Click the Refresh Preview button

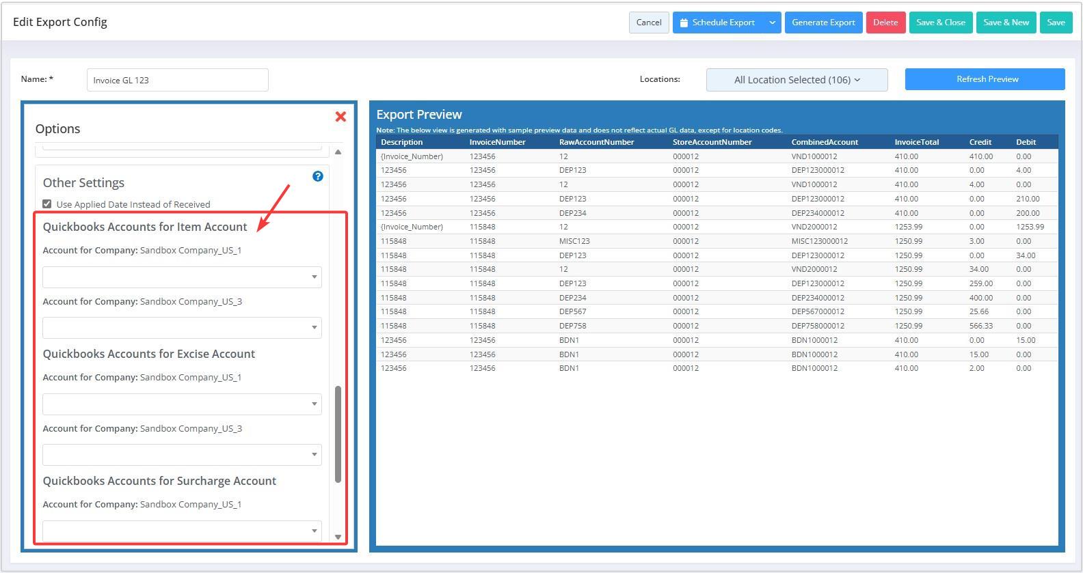pyautogui.click(x=985, y=79)
